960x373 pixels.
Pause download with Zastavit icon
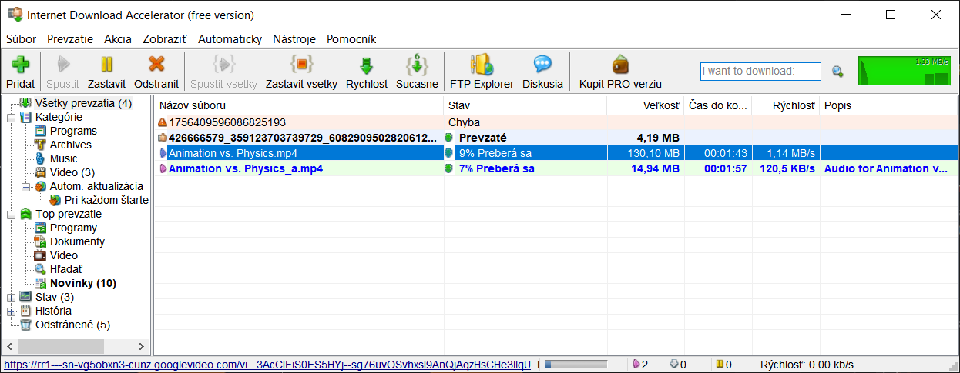tap(106, 65)
